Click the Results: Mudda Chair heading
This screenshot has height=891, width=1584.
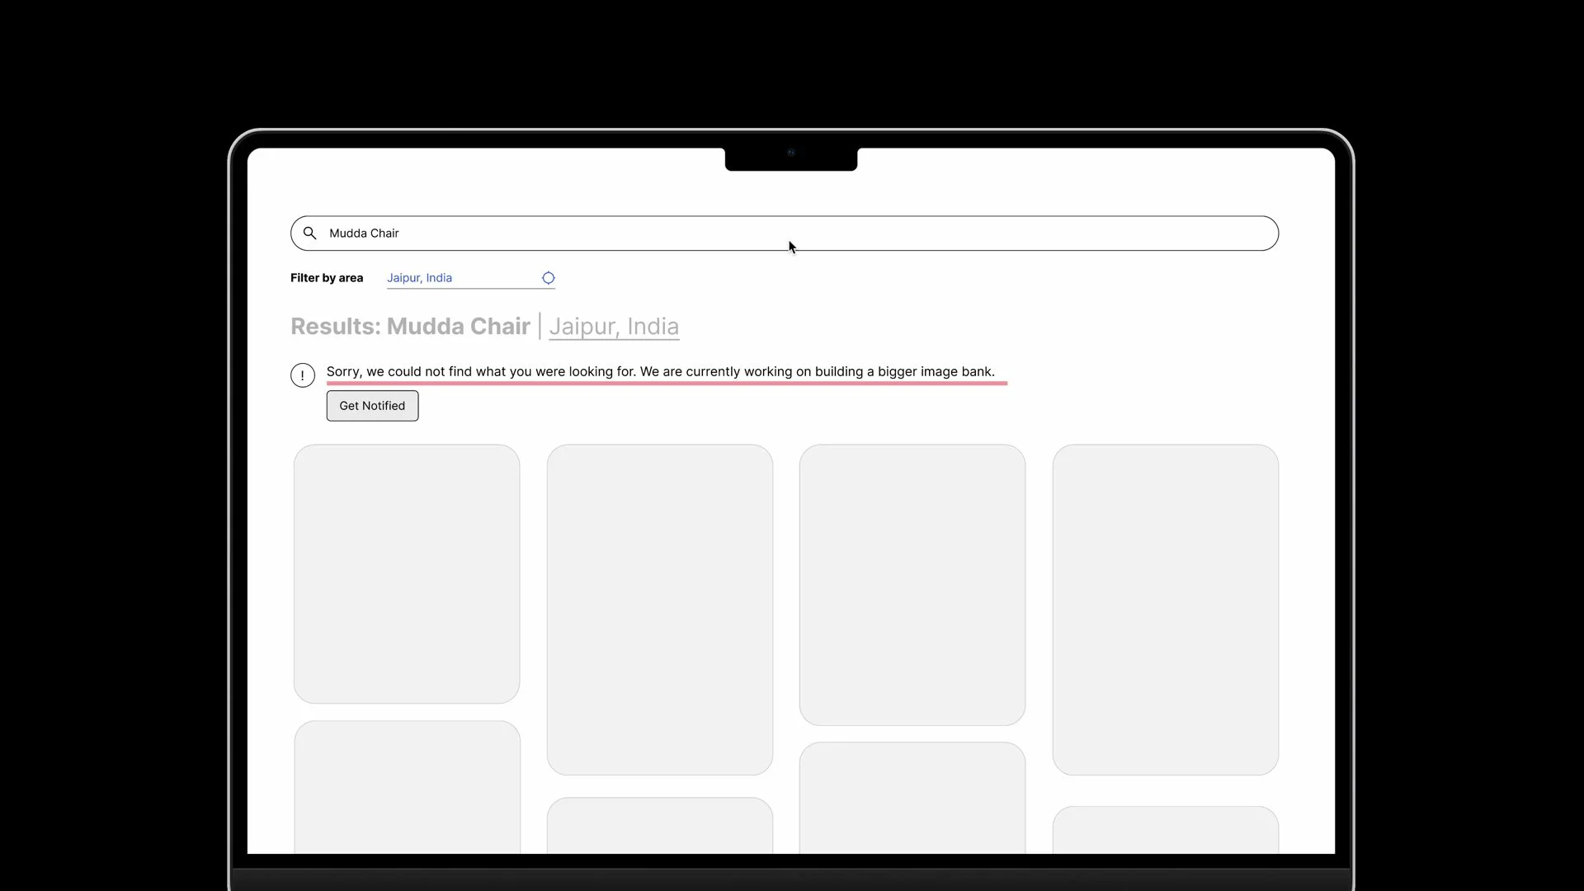tap(410, 327)
